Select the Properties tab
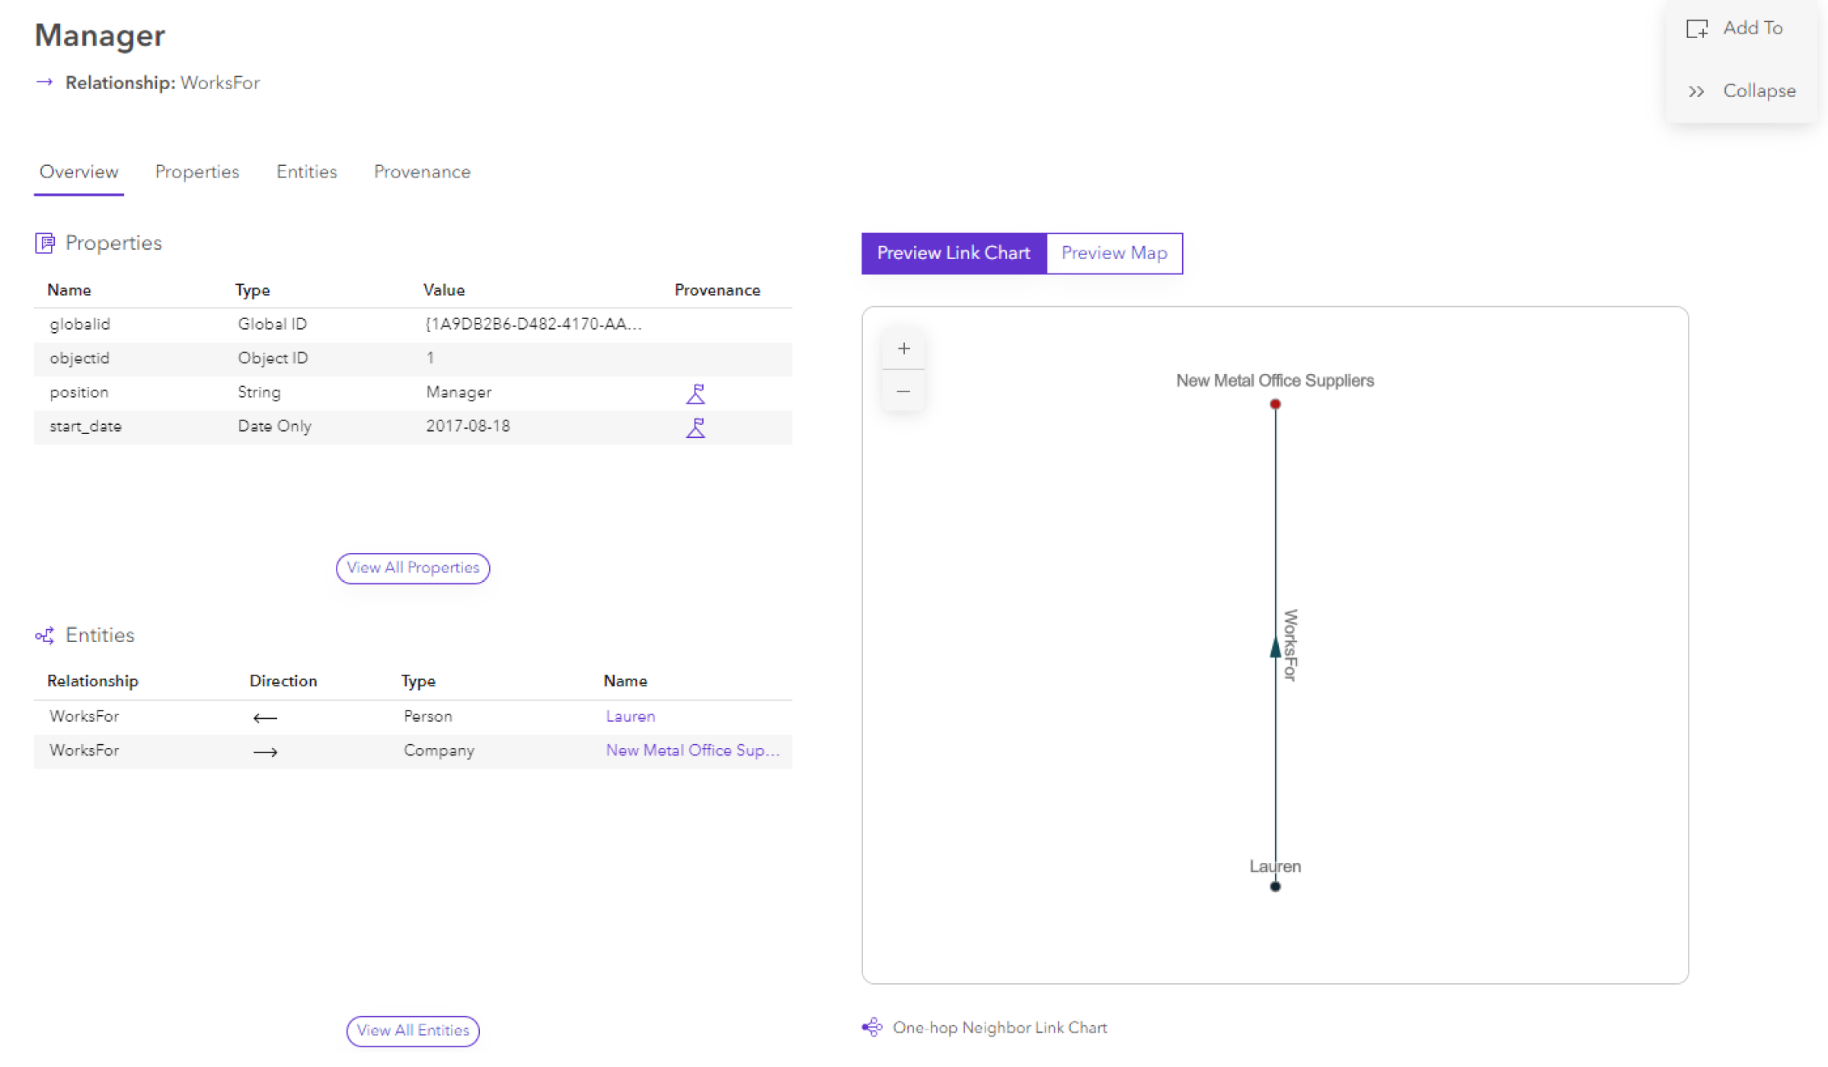Viewport: 1828px width, 1067px height. tap(197, 171)
